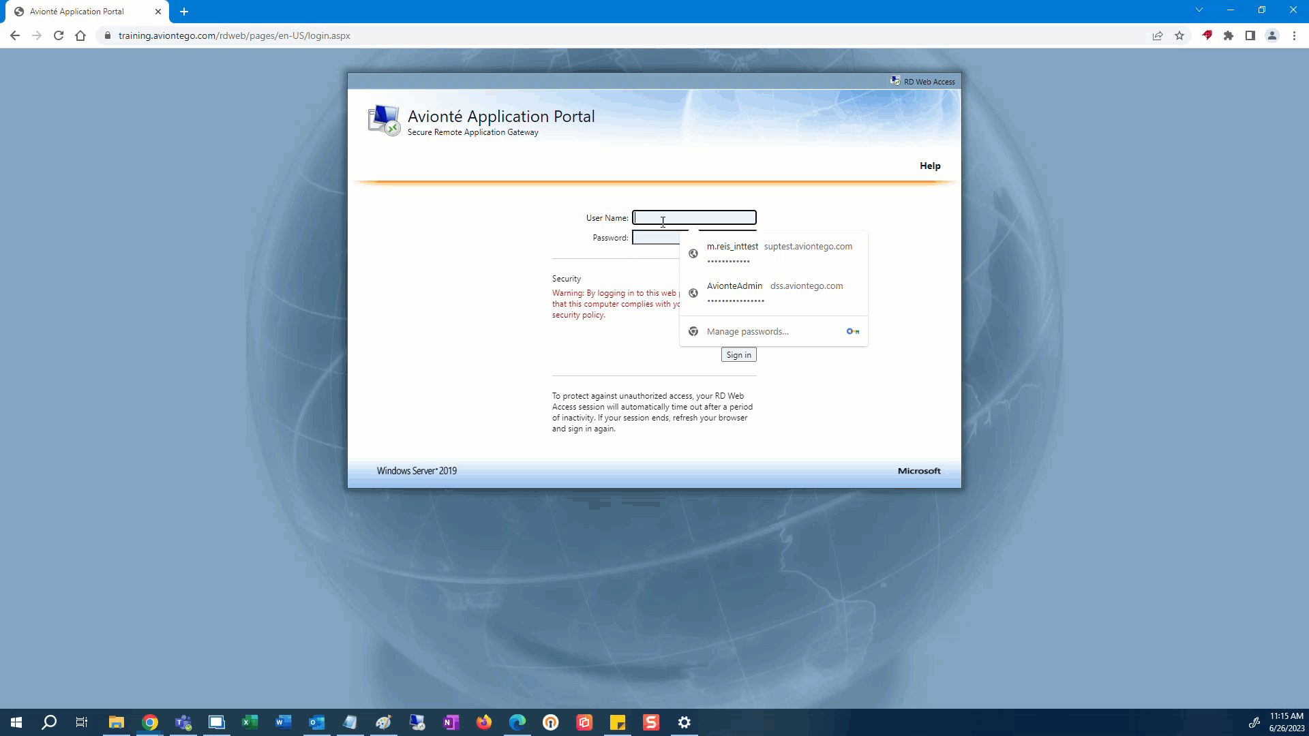Open taskbar Search
The image size is (1309, 736).
pos(49,722)
